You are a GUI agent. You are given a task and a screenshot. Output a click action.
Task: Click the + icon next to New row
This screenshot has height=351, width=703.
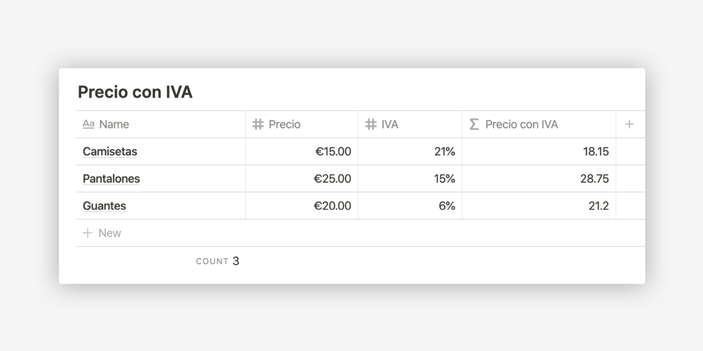[x=88, y=233]
